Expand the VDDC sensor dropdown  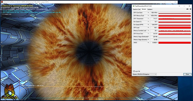pos(148,43)
